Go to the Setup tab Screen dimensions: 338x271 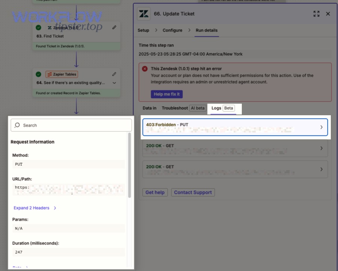coord(143,30)
